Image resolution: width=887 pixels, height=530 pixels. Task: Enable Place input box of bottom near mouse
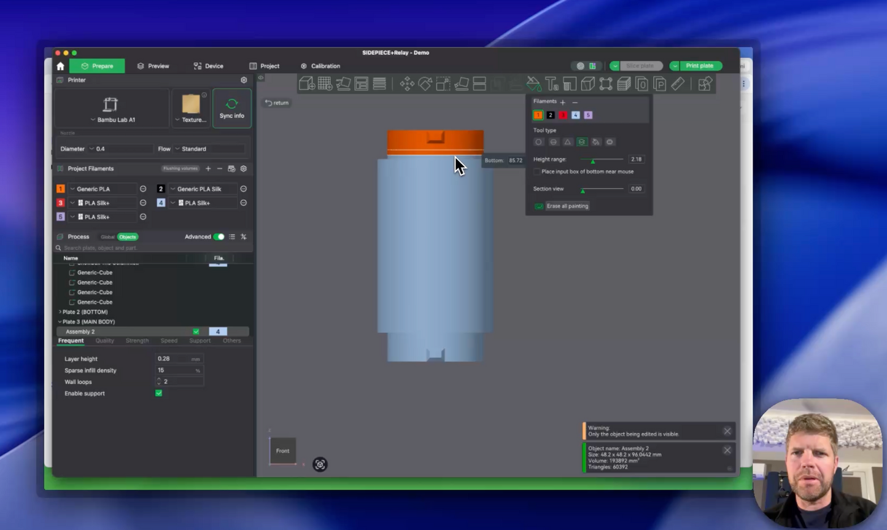point(537,172)
